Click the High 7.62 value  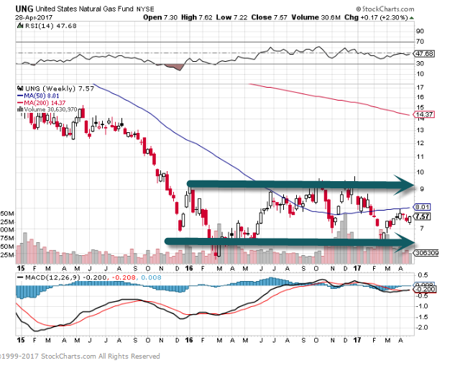click(x=196, y=17)
